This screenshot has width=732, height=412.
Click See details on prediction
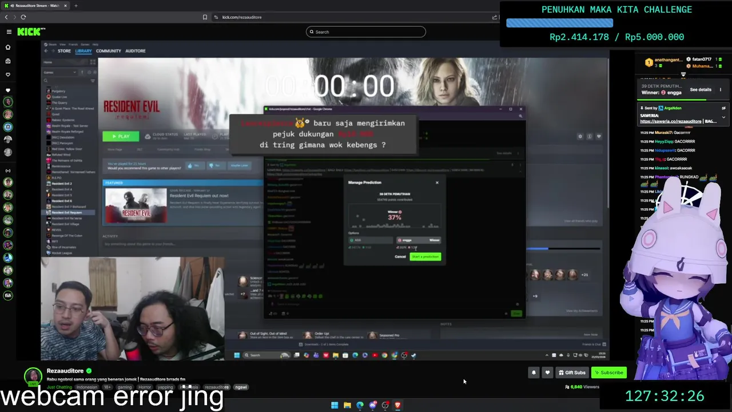(x=701, y=90)
